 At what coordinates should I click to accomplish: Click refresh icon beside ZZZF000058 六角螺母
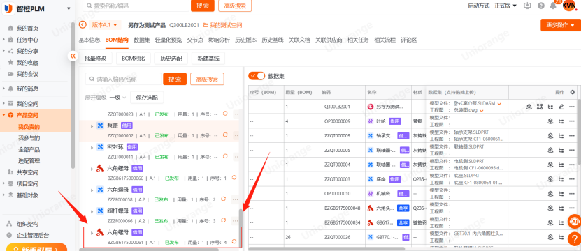[x=224, y=199]
